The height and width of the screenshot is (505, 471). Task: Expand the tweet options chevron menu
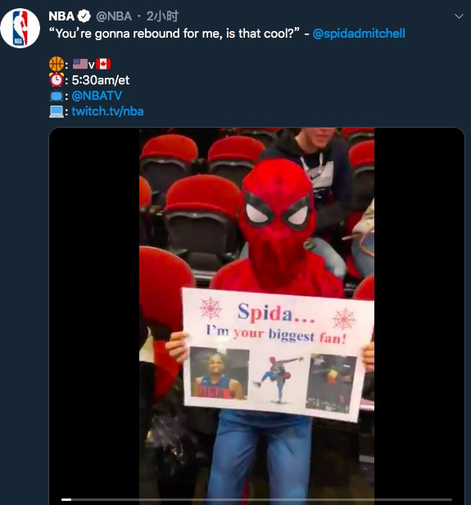[459, 16]
